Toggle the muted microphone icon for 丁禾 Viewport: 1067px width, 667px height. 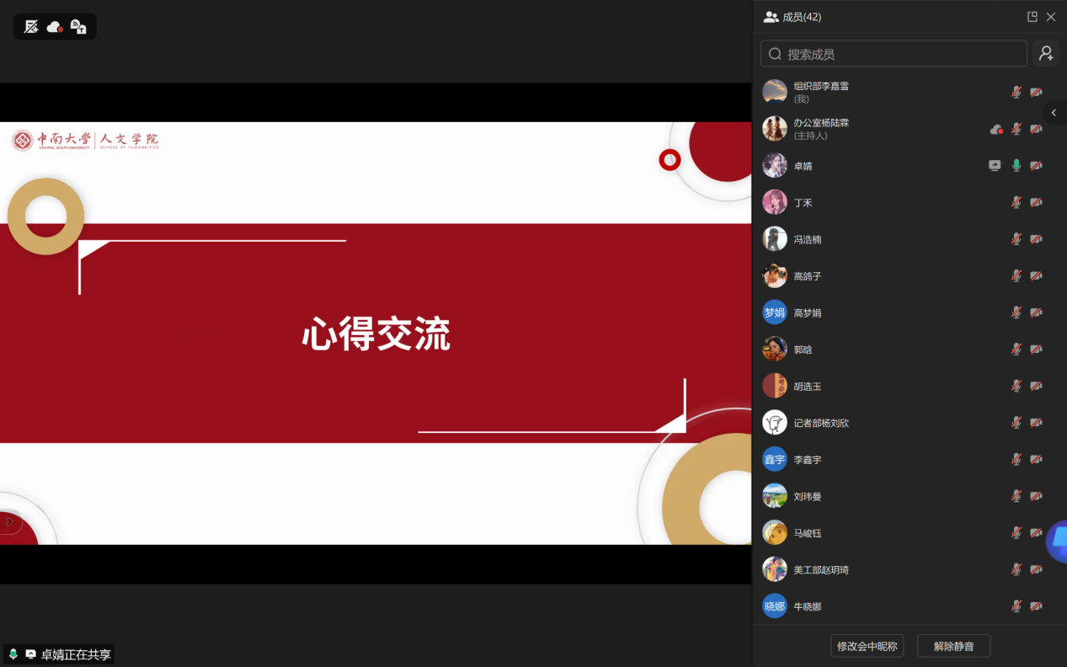(x=1016, y=202)
